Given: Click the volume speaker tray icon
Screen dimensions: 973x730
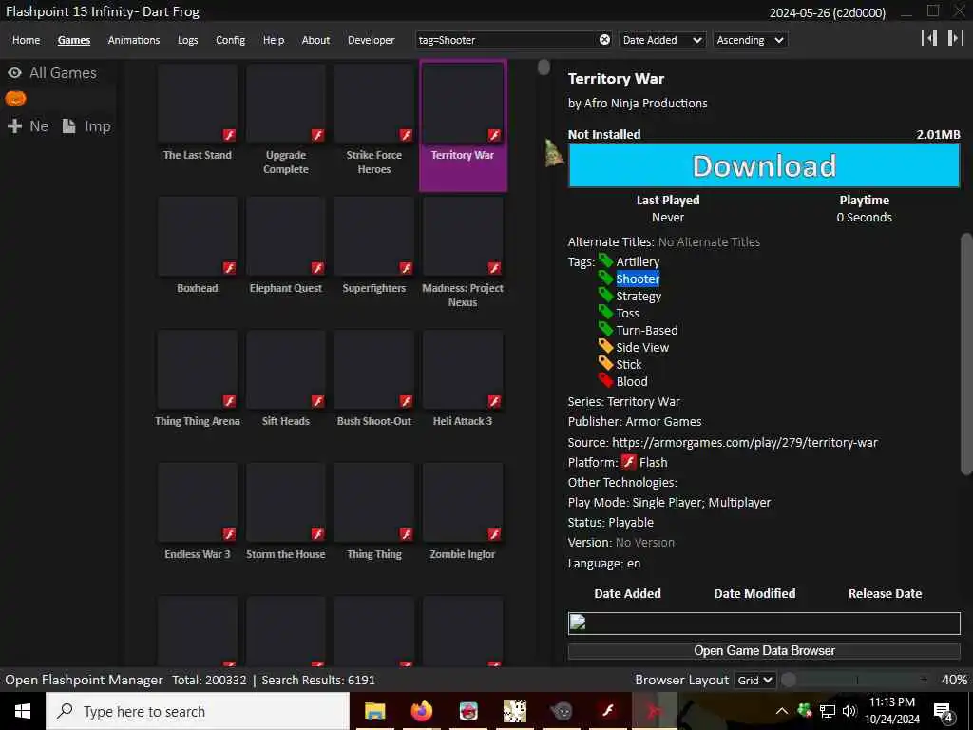Looking at the screenshot, I should click(849, 711).
